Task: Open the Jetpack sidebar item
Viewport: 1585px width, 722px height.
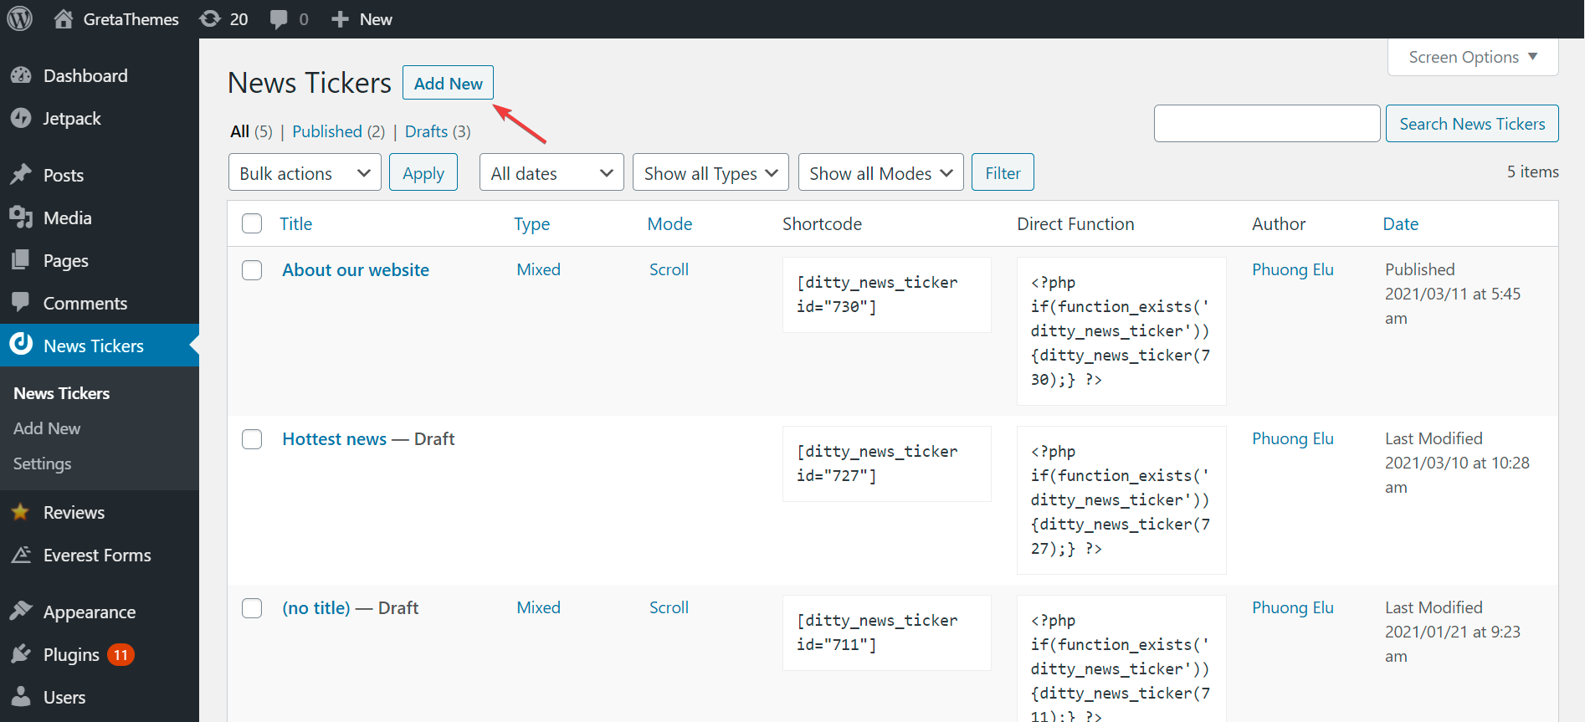Action: pyautogui.click(x=71, y=119)
